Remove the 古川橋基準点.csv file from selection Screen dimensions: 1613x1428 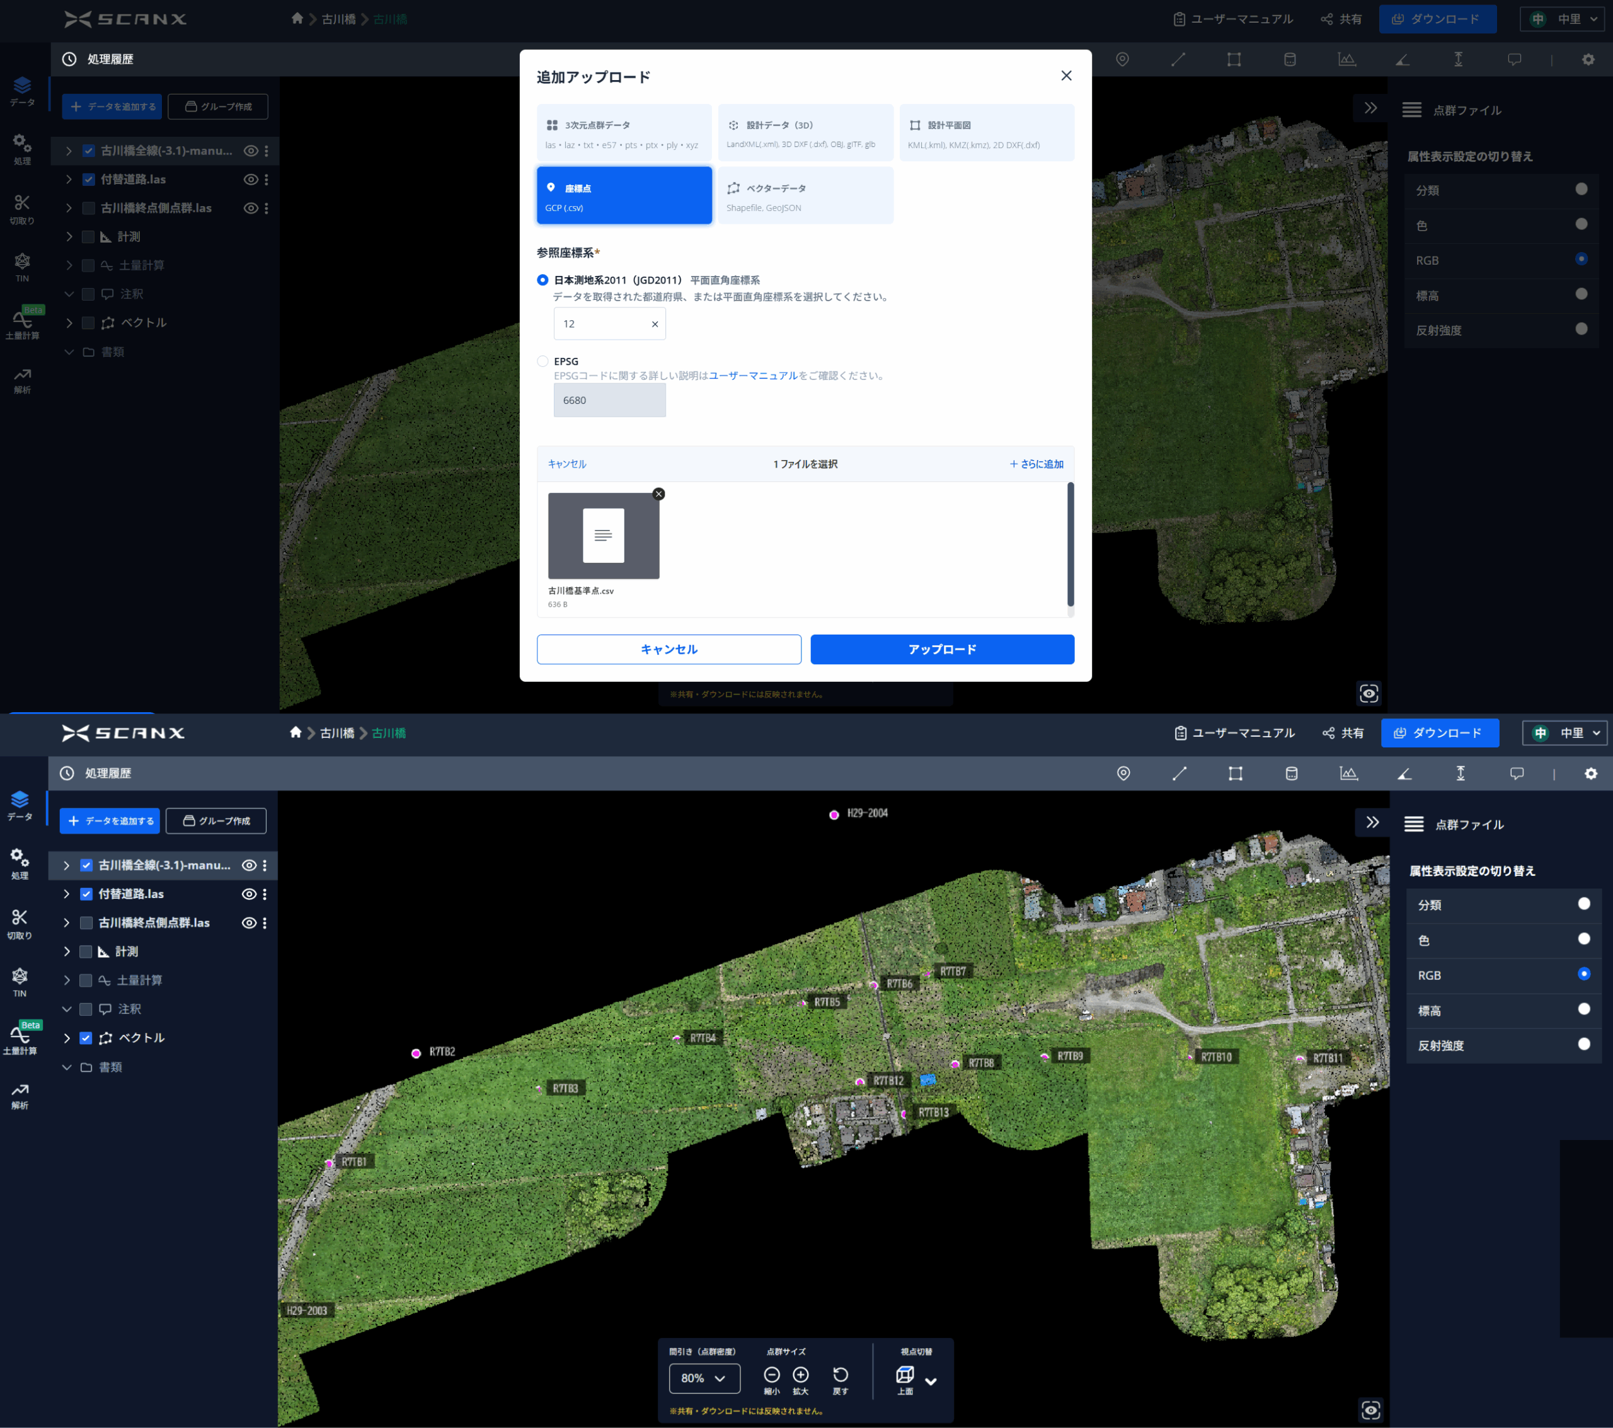[x=659, y=494]
